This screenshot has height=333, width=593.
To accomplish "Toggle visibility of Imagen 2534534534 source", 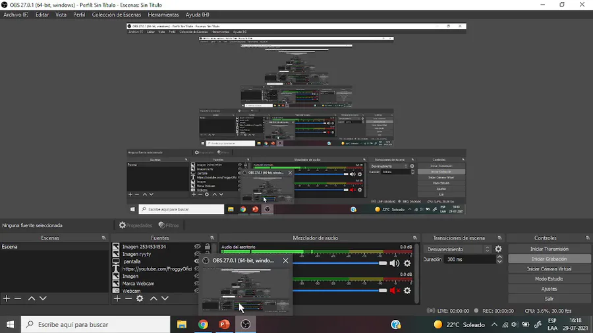I will (x=197, y=247).
